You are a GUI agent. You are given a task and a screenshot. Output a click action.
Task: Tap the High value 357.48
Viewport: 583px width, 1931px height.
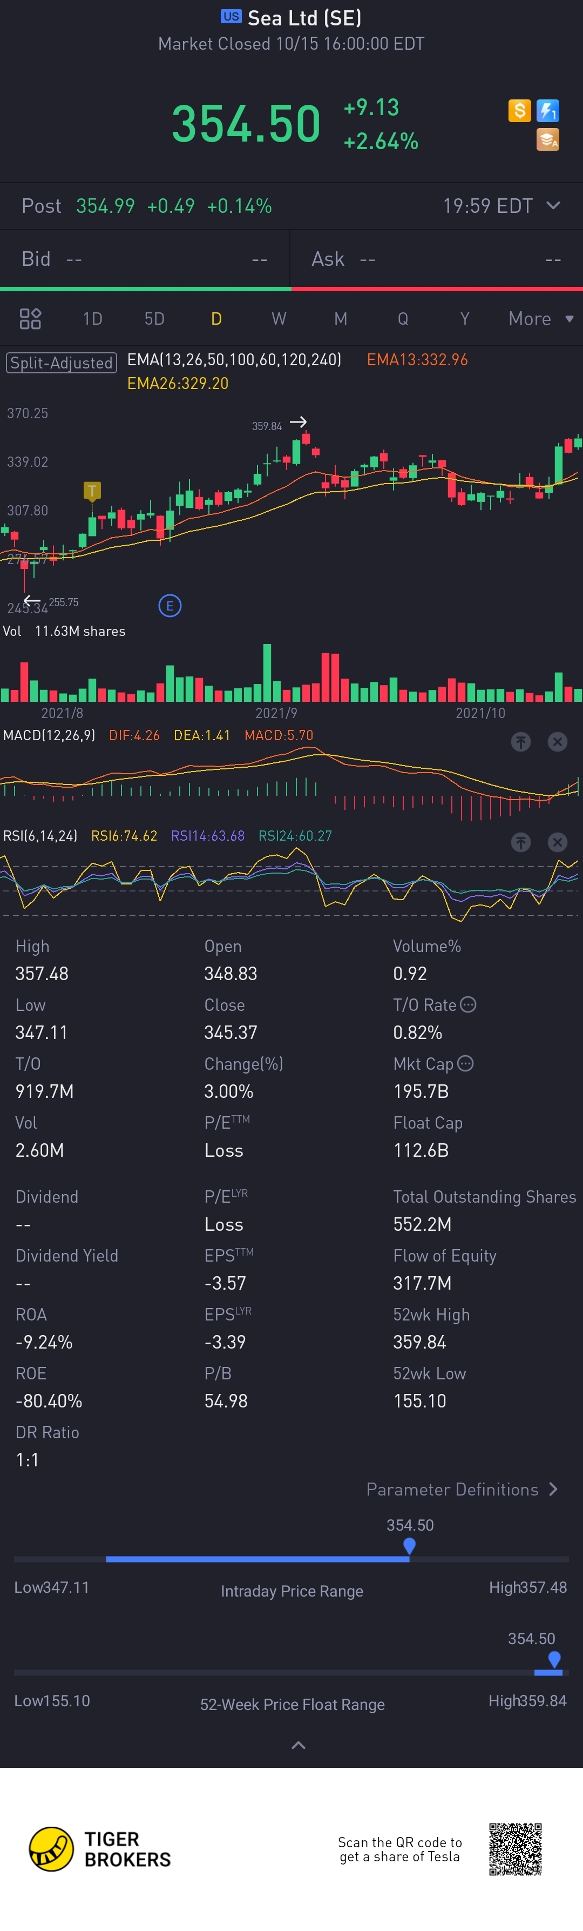42,973
